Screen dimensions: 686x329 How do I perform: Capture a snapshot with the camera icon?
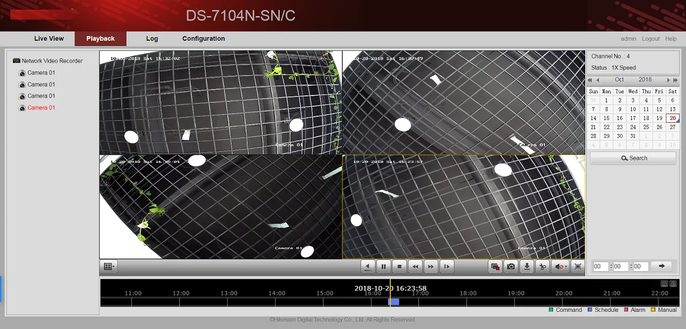(x=511, y=266)
